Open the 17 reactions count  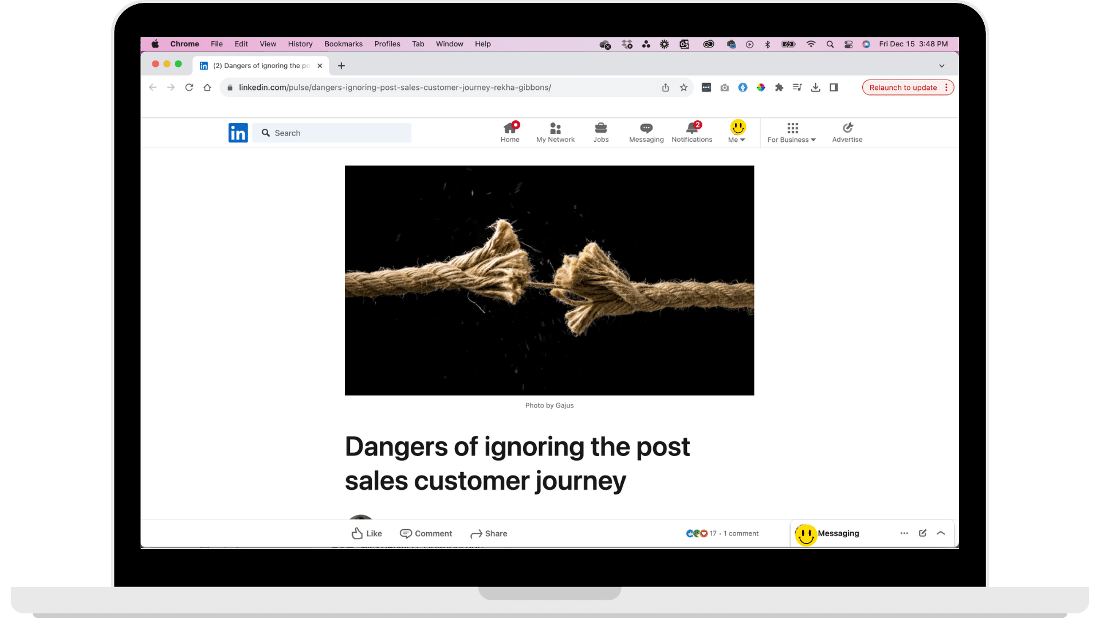[x=712, y=533]
